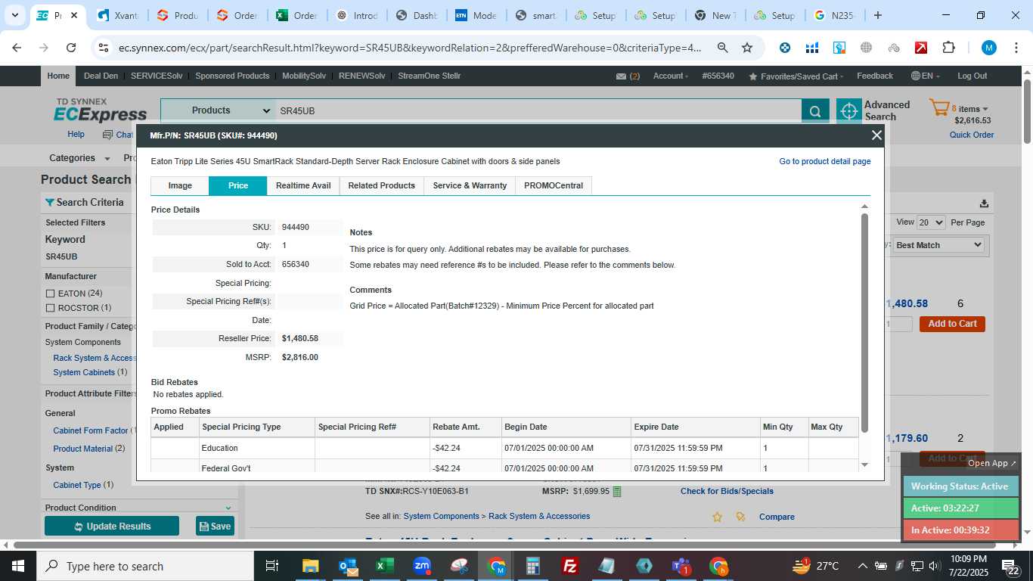Open Calculator from the taskbar
Viewport: 1033px width, 581px height.
[x=533, y=566]
